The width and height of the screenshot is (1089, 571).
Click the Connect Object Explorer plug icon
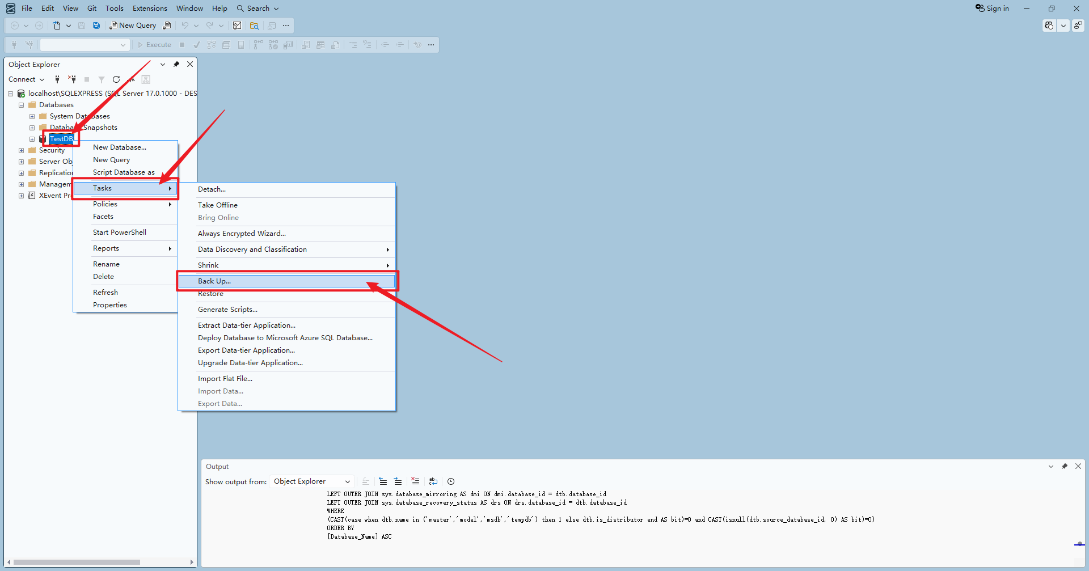point(57,79)
